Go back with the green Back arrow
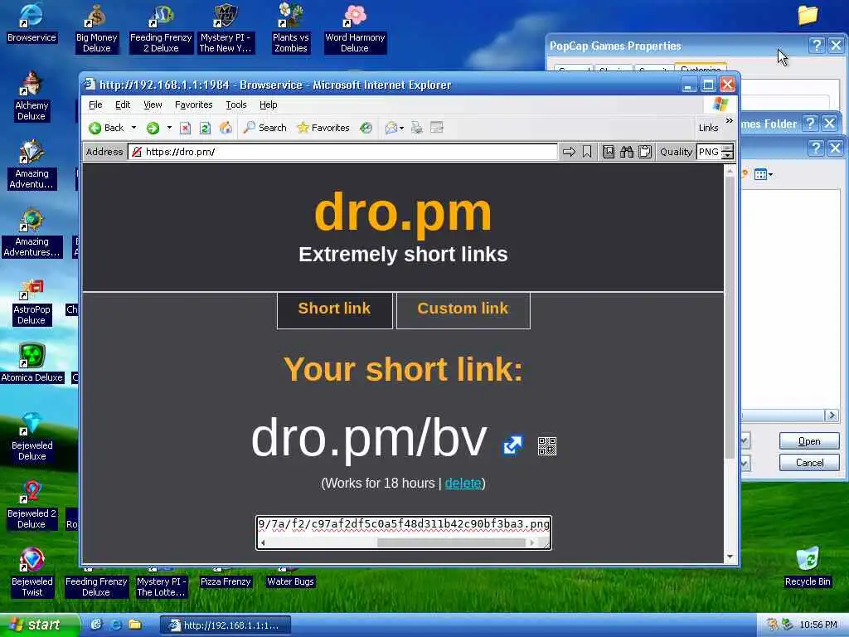This screenshot has height=637, width=849. click(x=107, y=128)
